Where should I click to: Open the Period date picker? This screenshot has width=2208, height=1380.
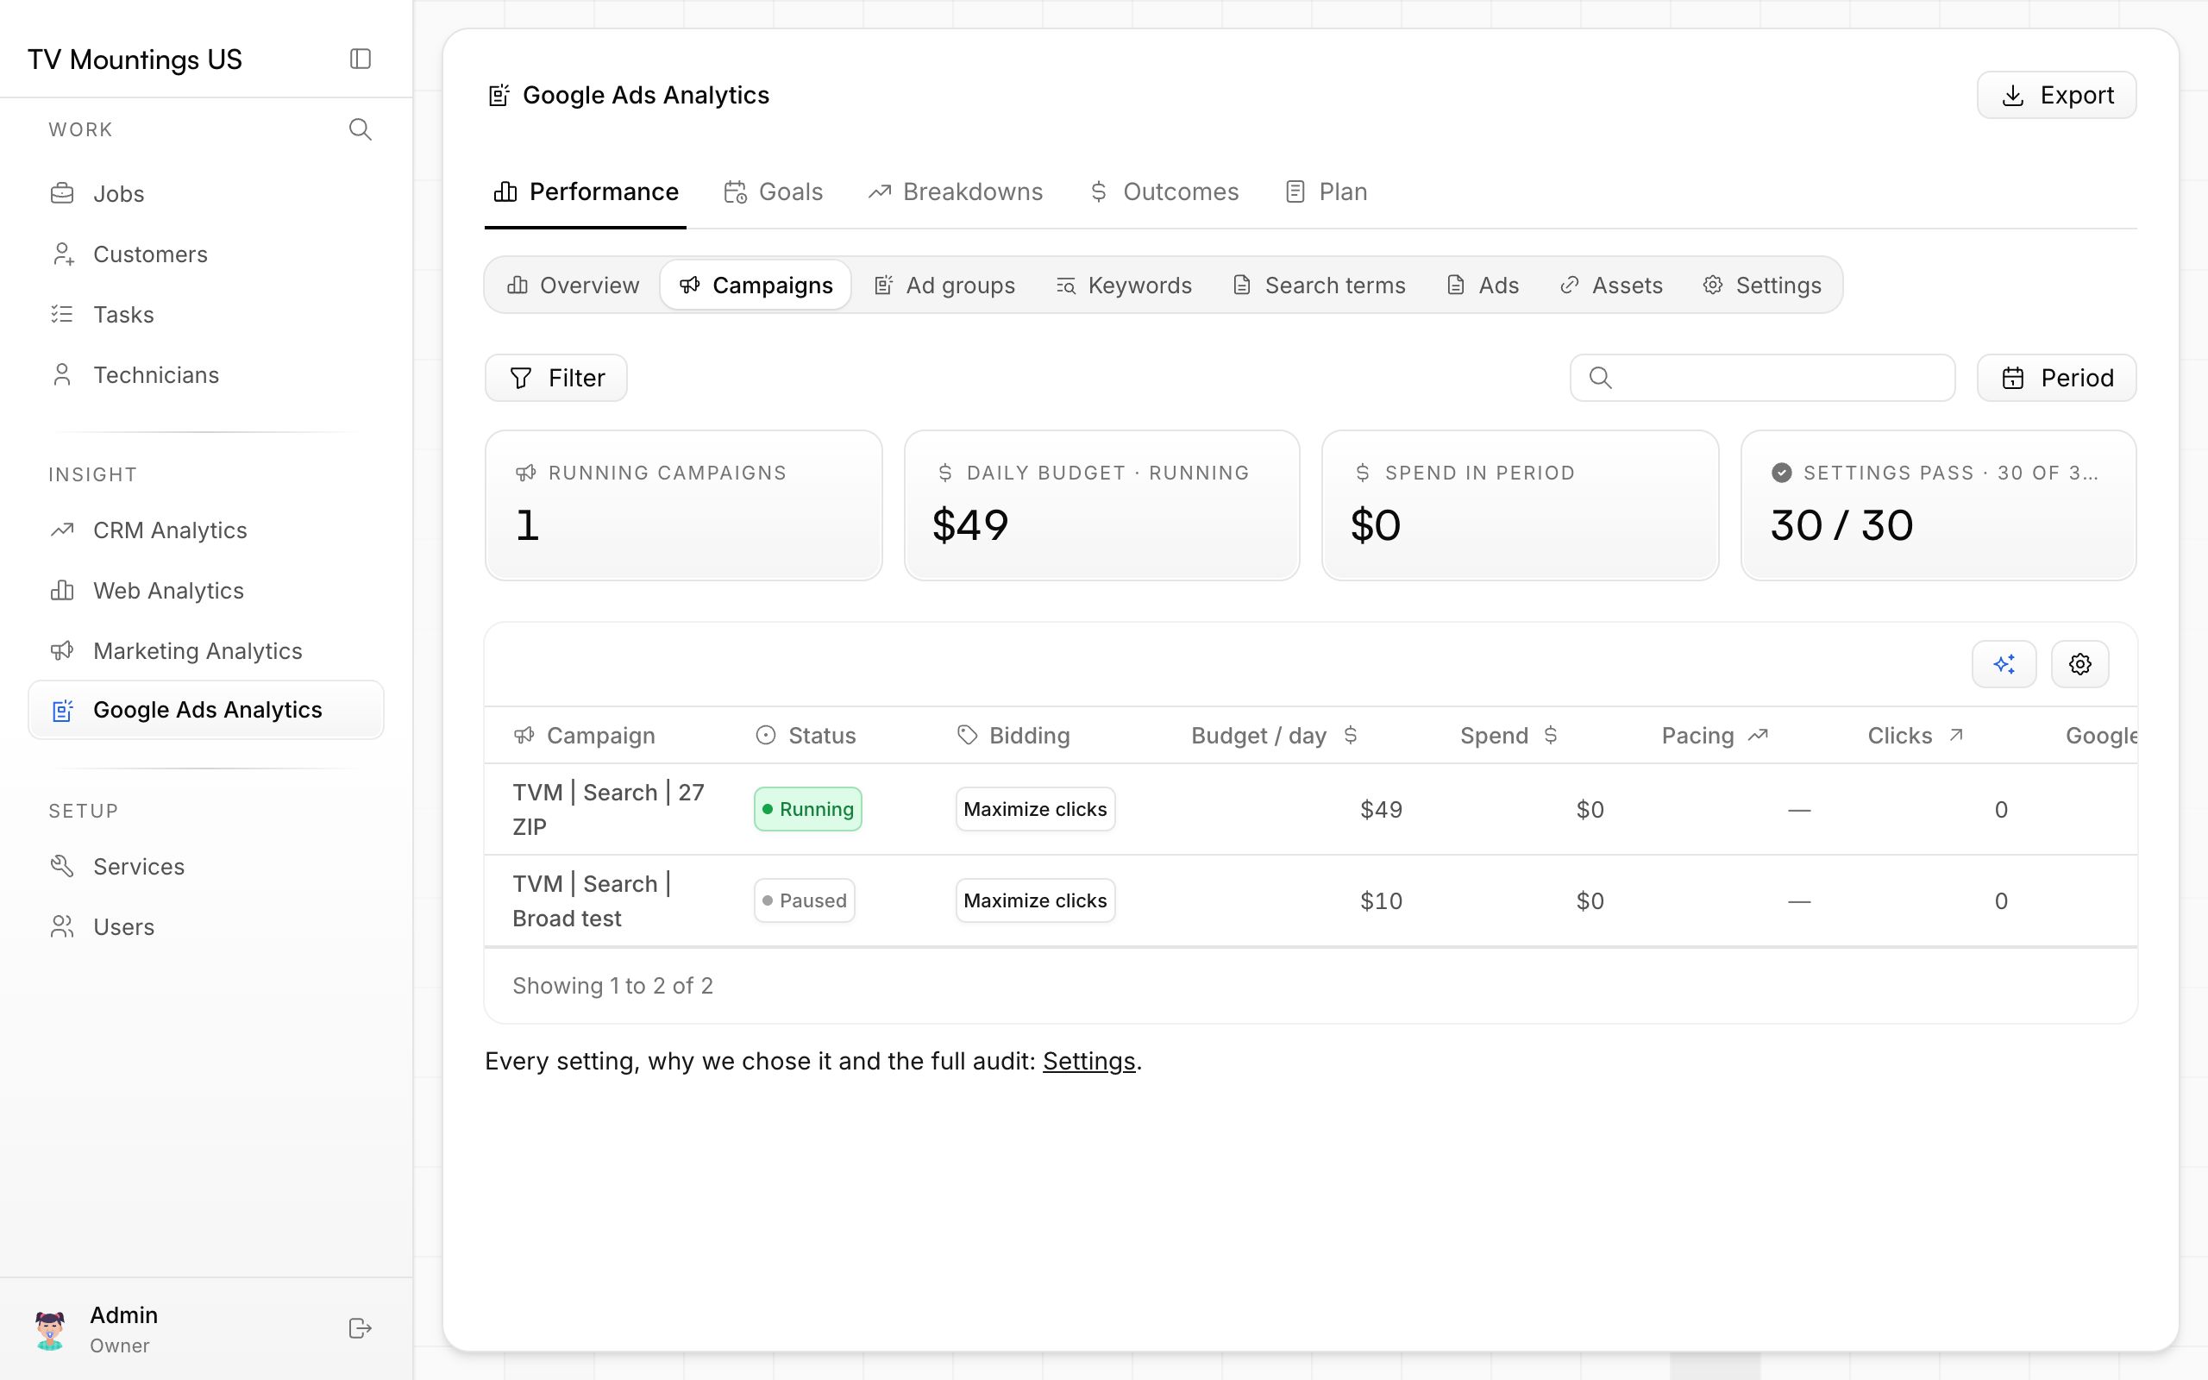click(x=2056, y=378)
